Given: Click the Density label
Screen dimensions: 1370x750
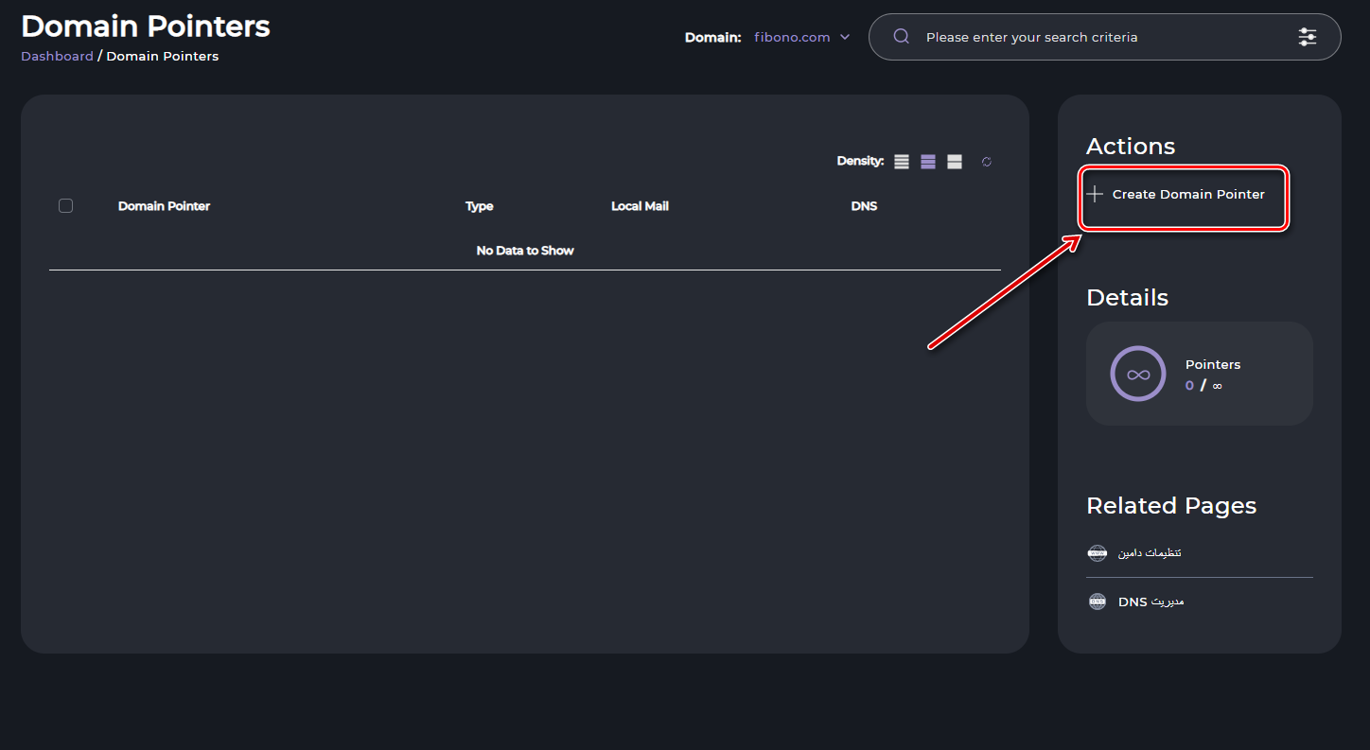Looking at the screenshot, I should [860, 162].
